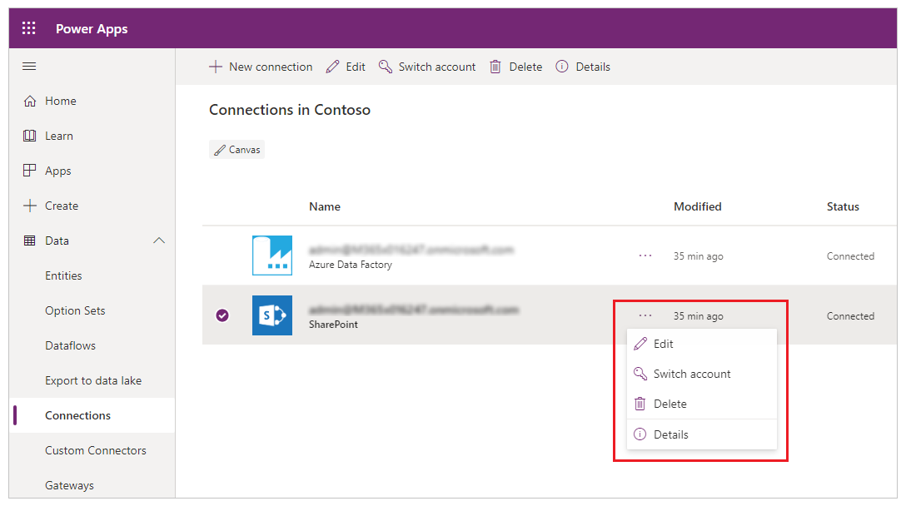Collapse the Data section chevron
The image size is (906, 506).
159,241
